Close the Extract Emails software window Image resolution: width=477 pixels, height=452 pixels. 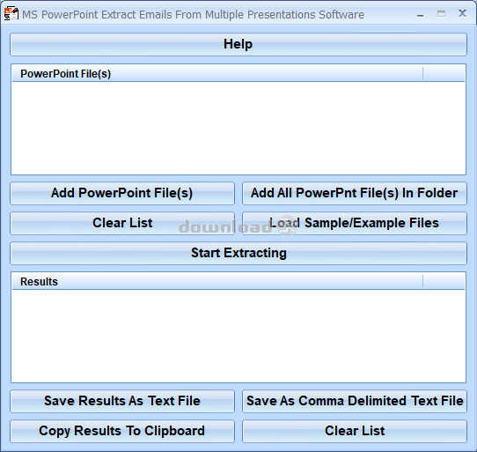(x=462, y=13)
